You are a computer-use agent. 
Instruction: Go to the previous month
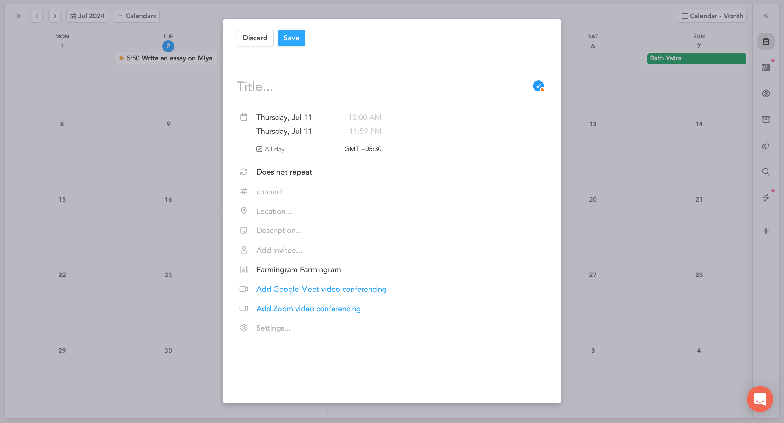(36, 16)
